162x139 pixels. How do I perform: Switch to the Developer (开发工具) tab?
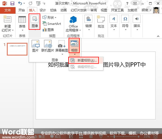pyautogui.click(x=117, y=10)
